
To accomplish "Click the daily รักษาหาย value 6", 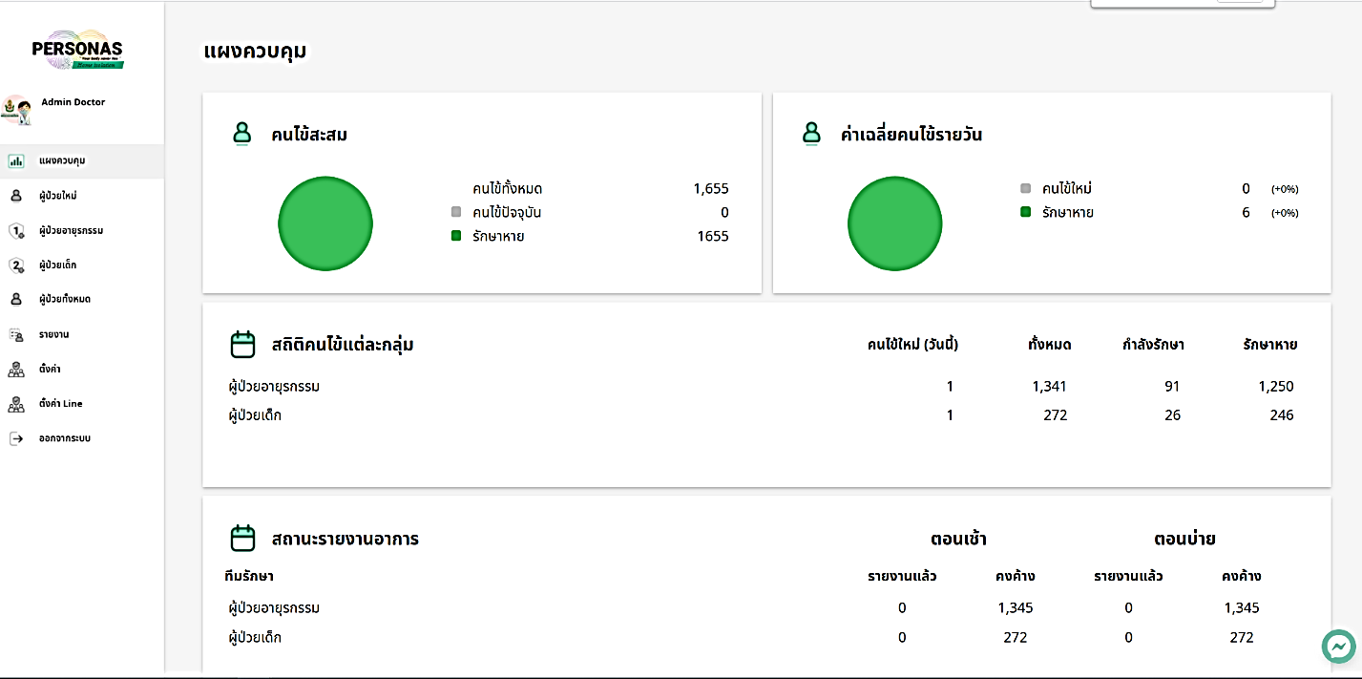I will 1246,212.
